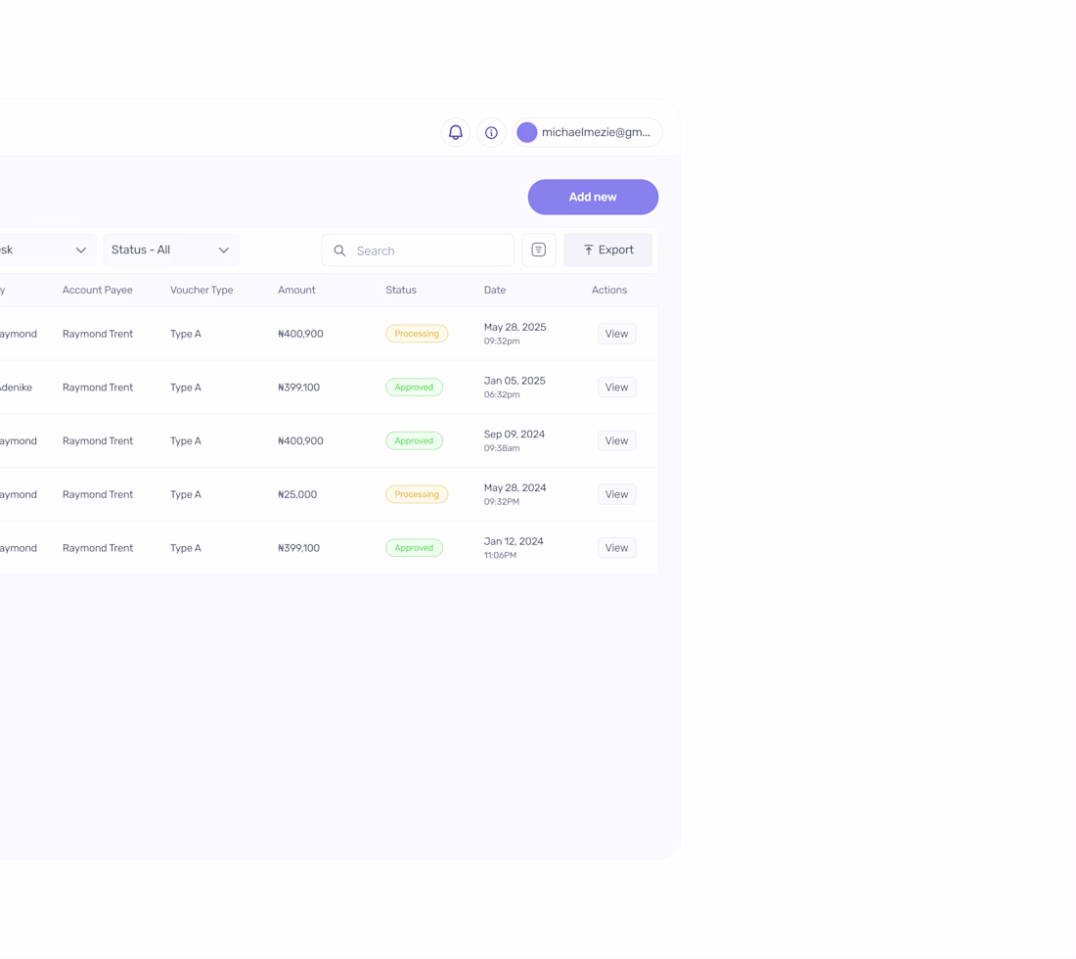Click the Voucher Type column header

click(202, 290)
